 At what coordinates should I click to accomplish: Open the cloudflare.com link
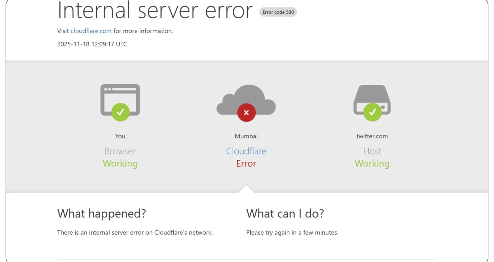(91, 31)
